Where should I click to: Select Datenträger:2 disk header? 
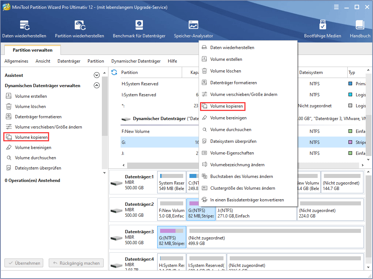pyautogui.click(x=133, y=209)
